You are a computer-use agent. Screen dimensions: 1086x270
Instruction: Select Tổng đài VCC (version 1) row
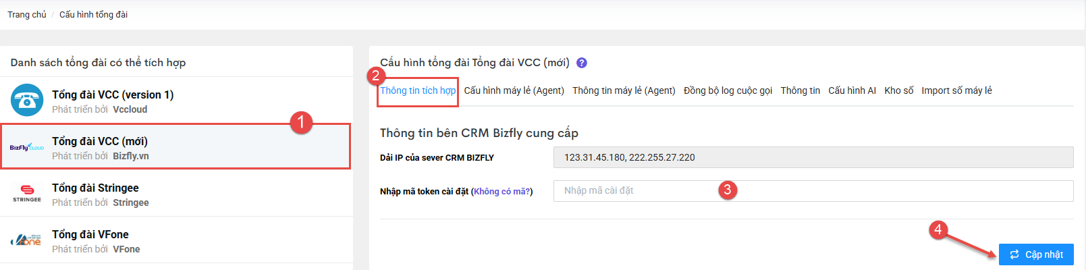point(176,101)
